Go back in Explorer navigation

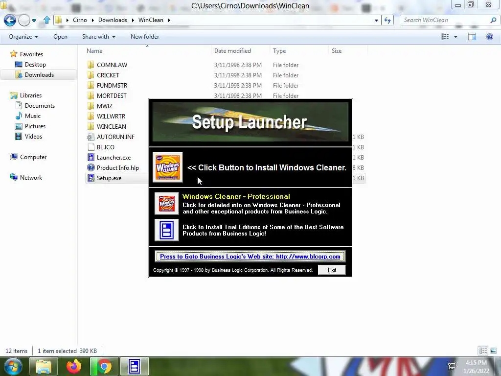coord(10,20)
